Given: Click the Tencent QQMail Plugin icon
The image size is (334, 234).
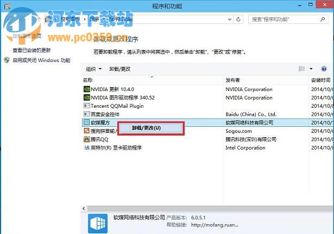Looking at the screenshot, I should 87,106.
